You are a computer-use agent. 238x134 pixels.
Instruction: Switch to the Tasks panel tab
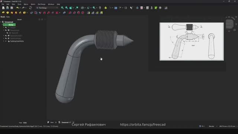(x=8, y=17)
